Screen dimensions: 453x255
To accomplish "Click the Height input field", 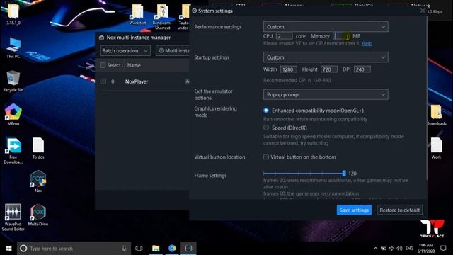I will coord(329,69).
